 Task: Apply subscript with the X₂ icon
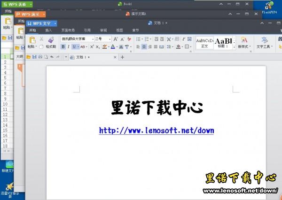98,47
